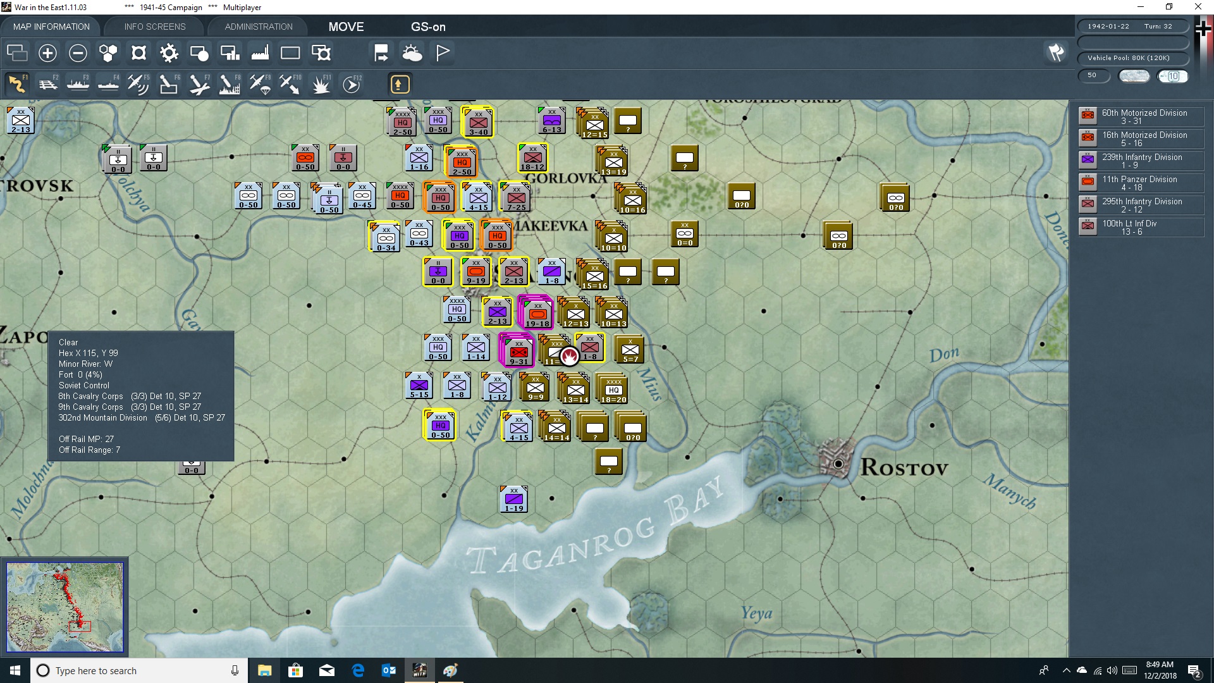Zoom out with the minus icon
The width and height of the screenshot is (1214, 683).
pos(78,53)
